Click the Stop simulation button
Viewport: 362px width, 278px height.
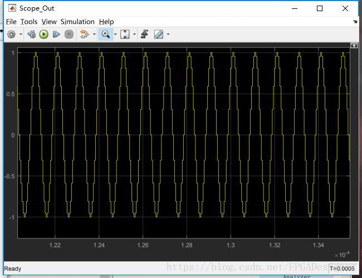click(69, 35)
